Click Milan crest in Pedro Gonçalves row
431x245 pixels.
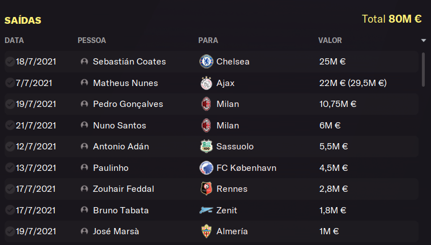(206, 104)
